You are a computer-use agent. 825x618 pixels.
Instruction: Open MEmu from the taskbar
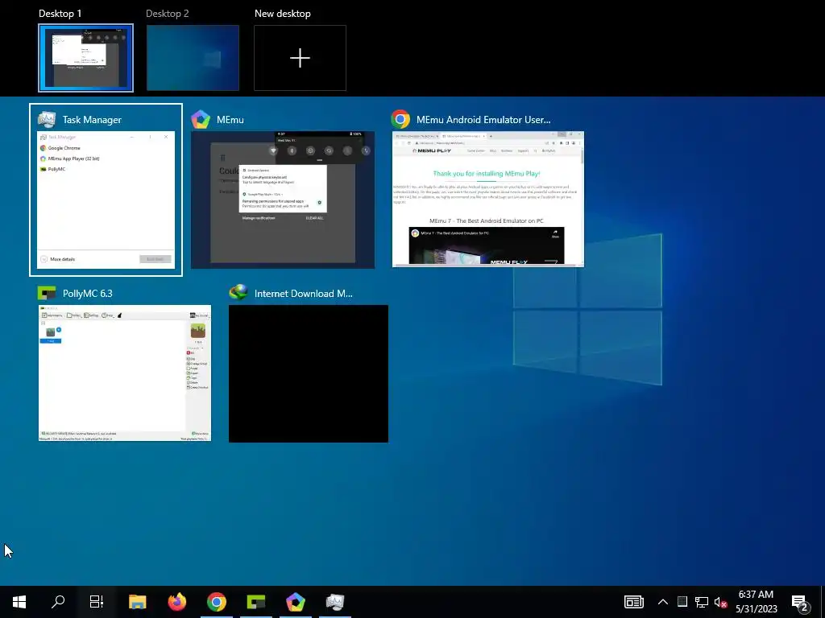pyautogui.click(x=296, y=602)
